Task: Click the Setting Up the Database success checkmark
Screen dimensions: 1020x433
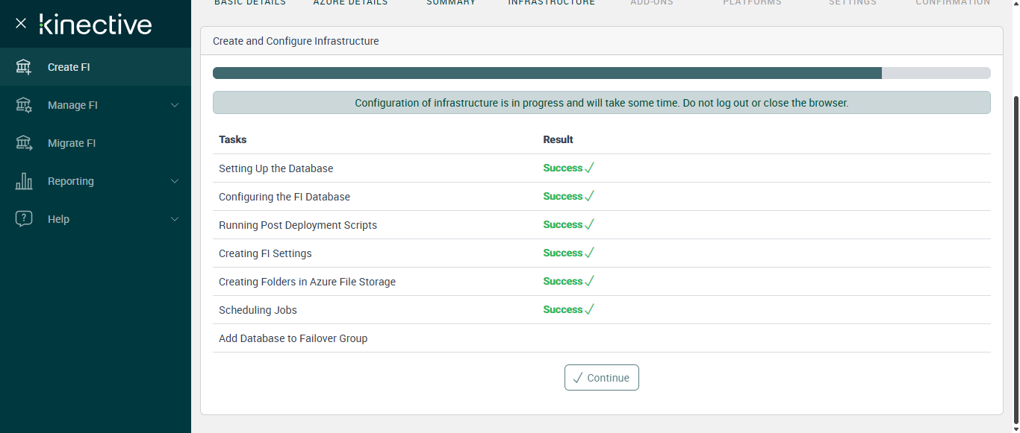Action: 590,168
